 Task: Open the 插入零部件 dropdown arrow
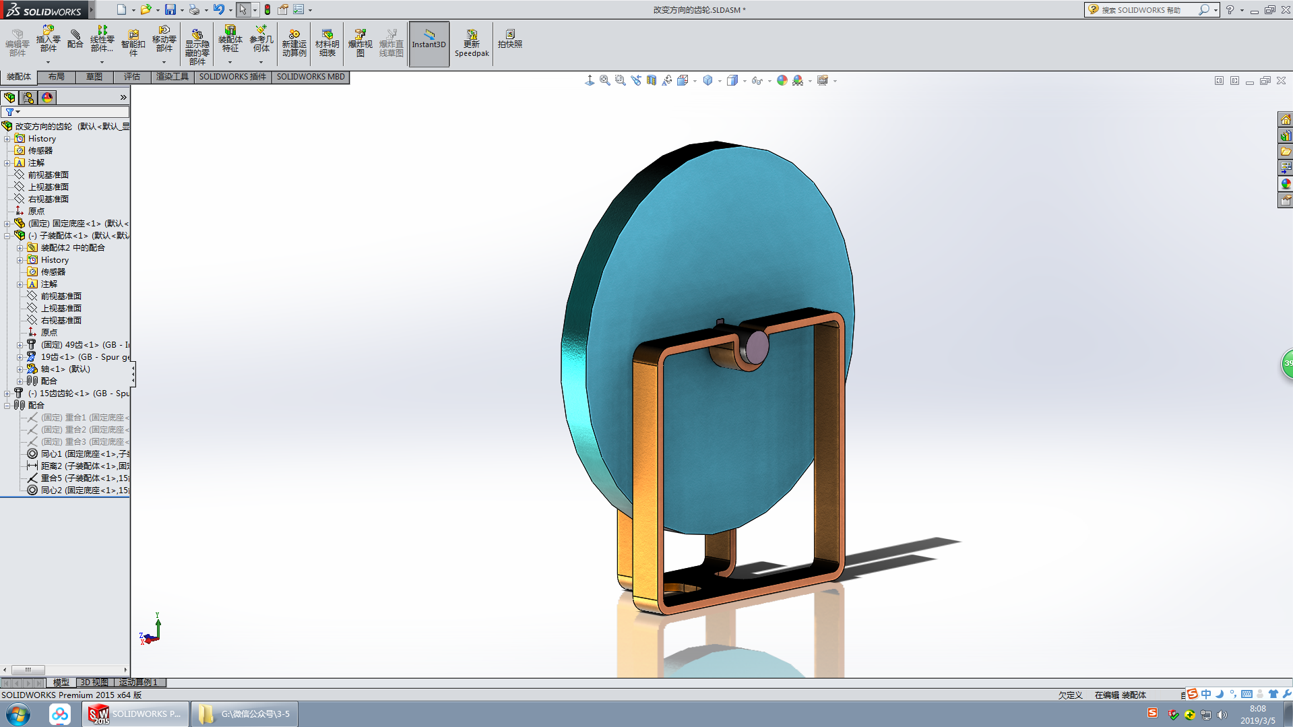pos(48,62)
